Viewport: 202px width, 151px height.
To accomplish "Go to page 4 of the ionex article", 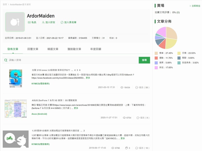I will pos(75,70).
